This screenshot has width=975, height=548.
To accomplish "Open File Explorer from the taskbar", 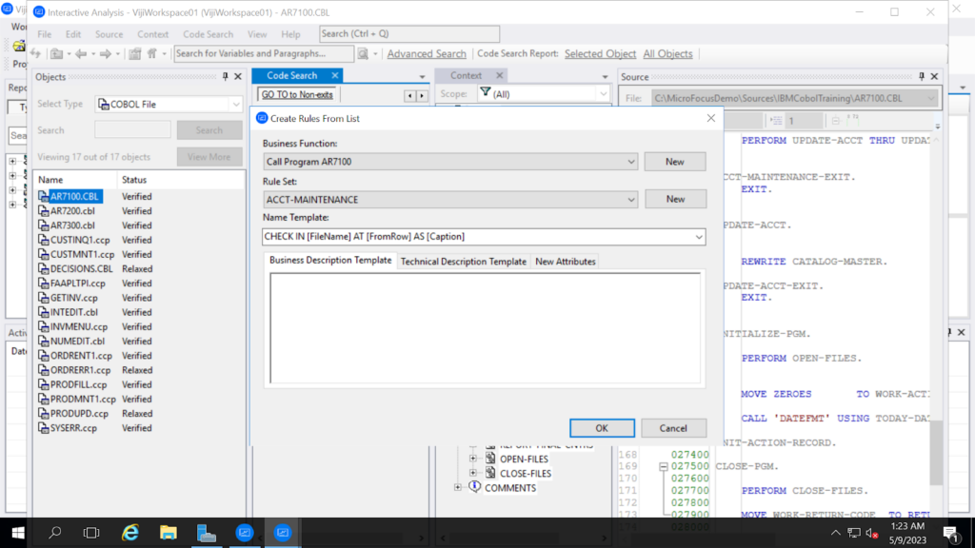I will [168, 533].
